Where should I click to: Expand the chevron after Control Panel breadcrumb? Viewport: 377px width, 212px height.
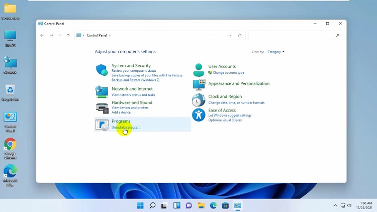pyautogui.click(x=110, y=35)
